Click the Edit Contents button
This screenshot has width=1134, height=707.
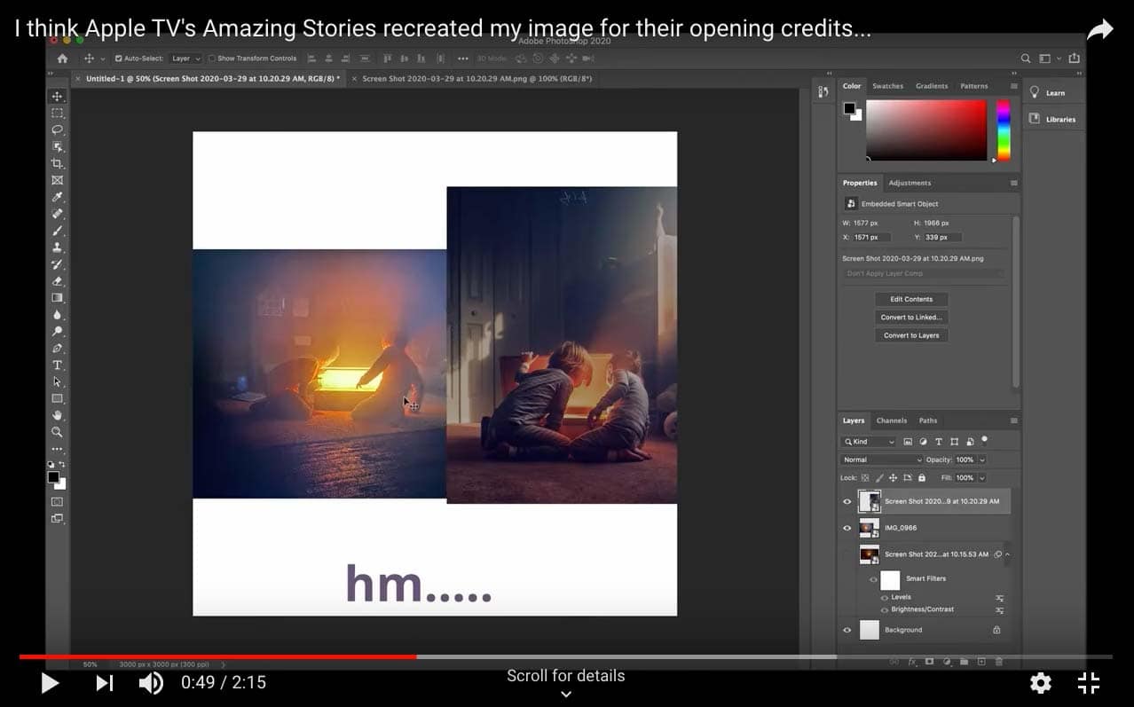(x=911, y=299)
